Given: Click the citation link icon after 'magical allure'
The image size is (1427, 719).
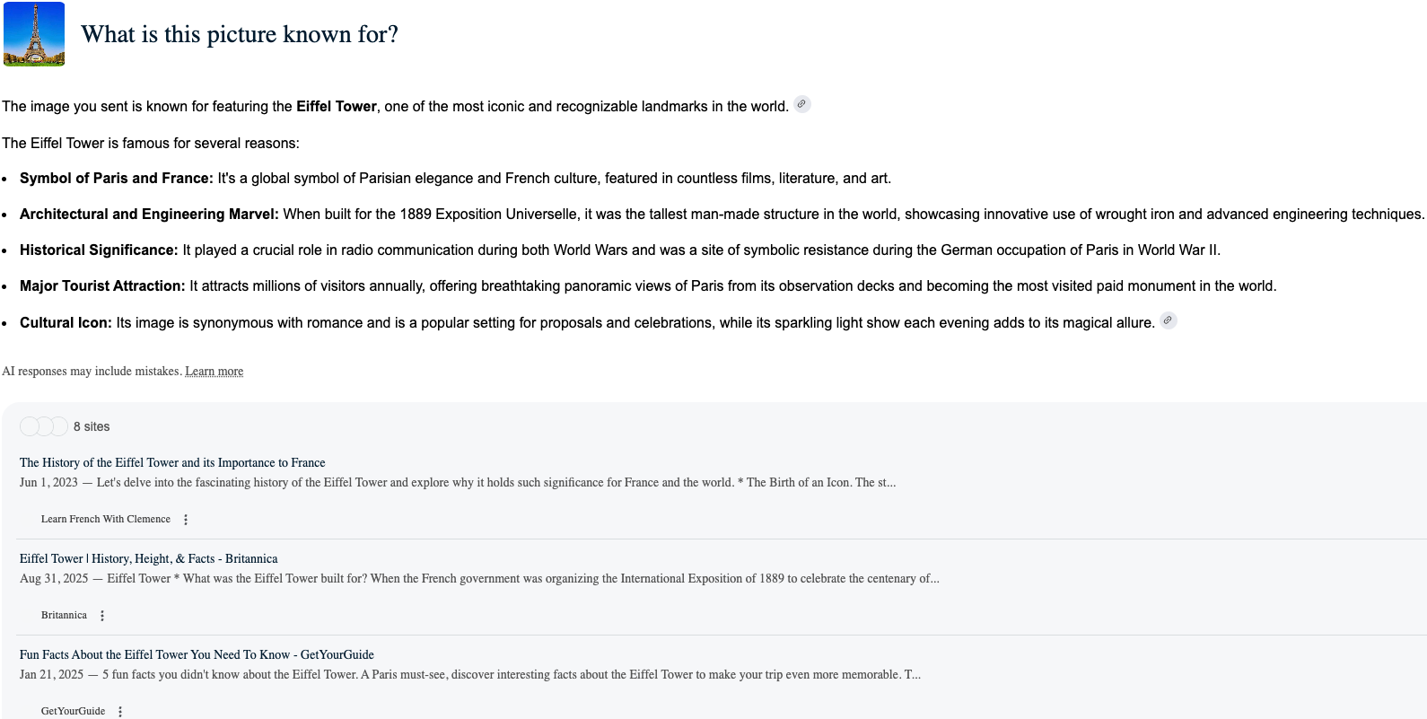Looking at the screenshot, I should click(1168, 320).
